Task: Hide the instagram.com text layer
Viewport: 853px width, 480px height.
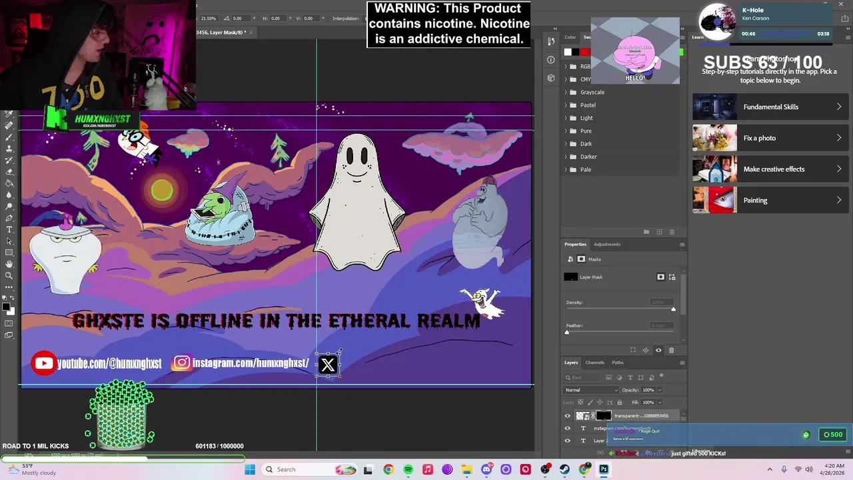Action: [568, 428]
